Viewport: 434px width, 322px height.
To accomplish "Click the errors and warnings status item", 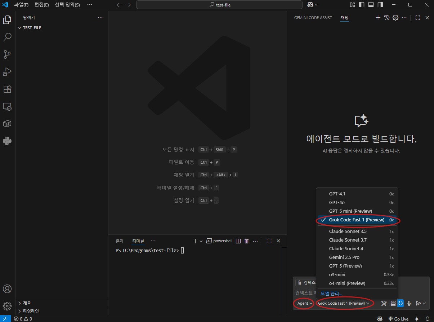I will [23, 319].
